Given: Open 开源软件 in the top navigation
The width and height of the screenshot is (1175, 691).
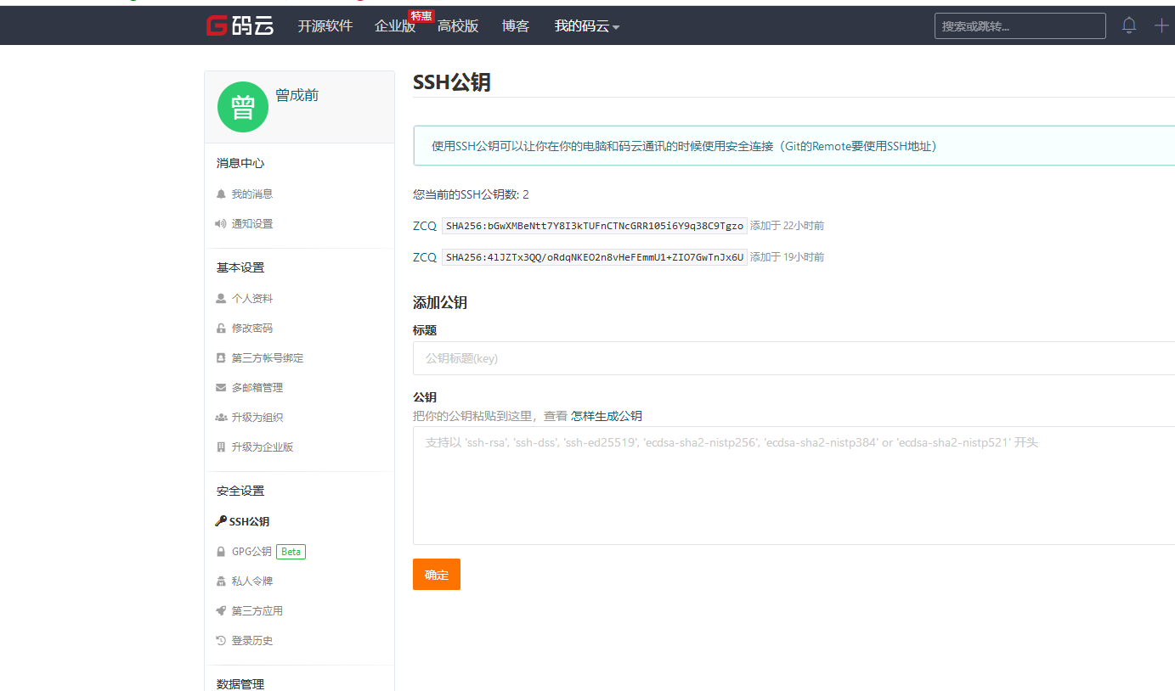Looking at the screenshot, I should 325,26.
